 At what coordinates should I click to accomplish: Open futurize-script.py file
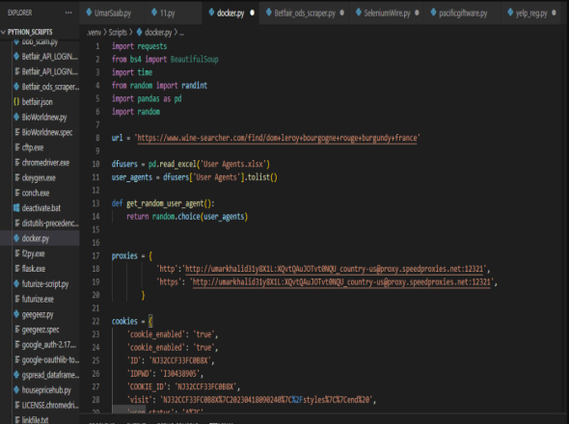(45, 284)
